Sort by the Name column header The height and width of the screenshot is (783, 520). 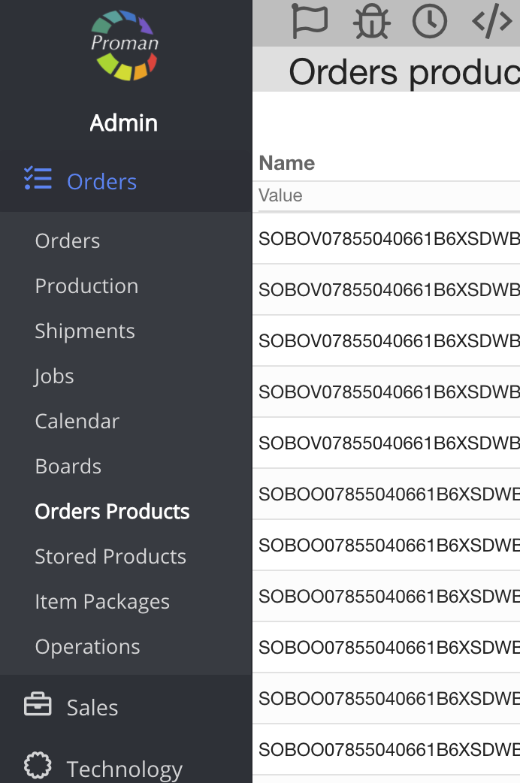point(287,163)
